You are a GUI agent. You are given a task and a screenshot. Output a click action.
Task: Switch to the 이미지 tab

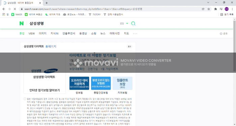coord(42,33)
